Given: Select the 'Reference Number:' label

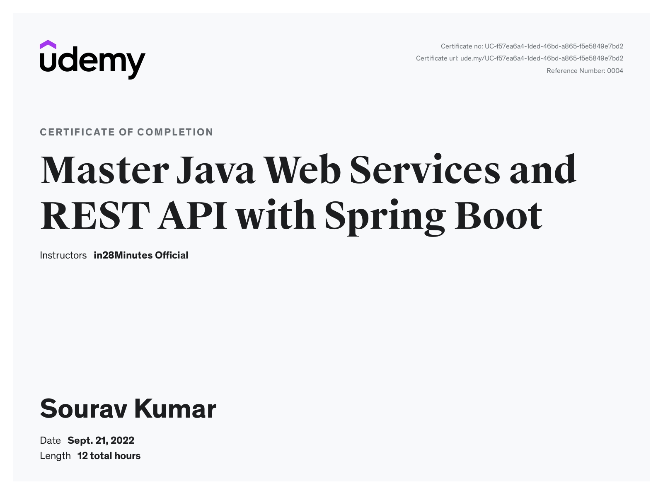Looking at the screenshot, I should [576, 71].
